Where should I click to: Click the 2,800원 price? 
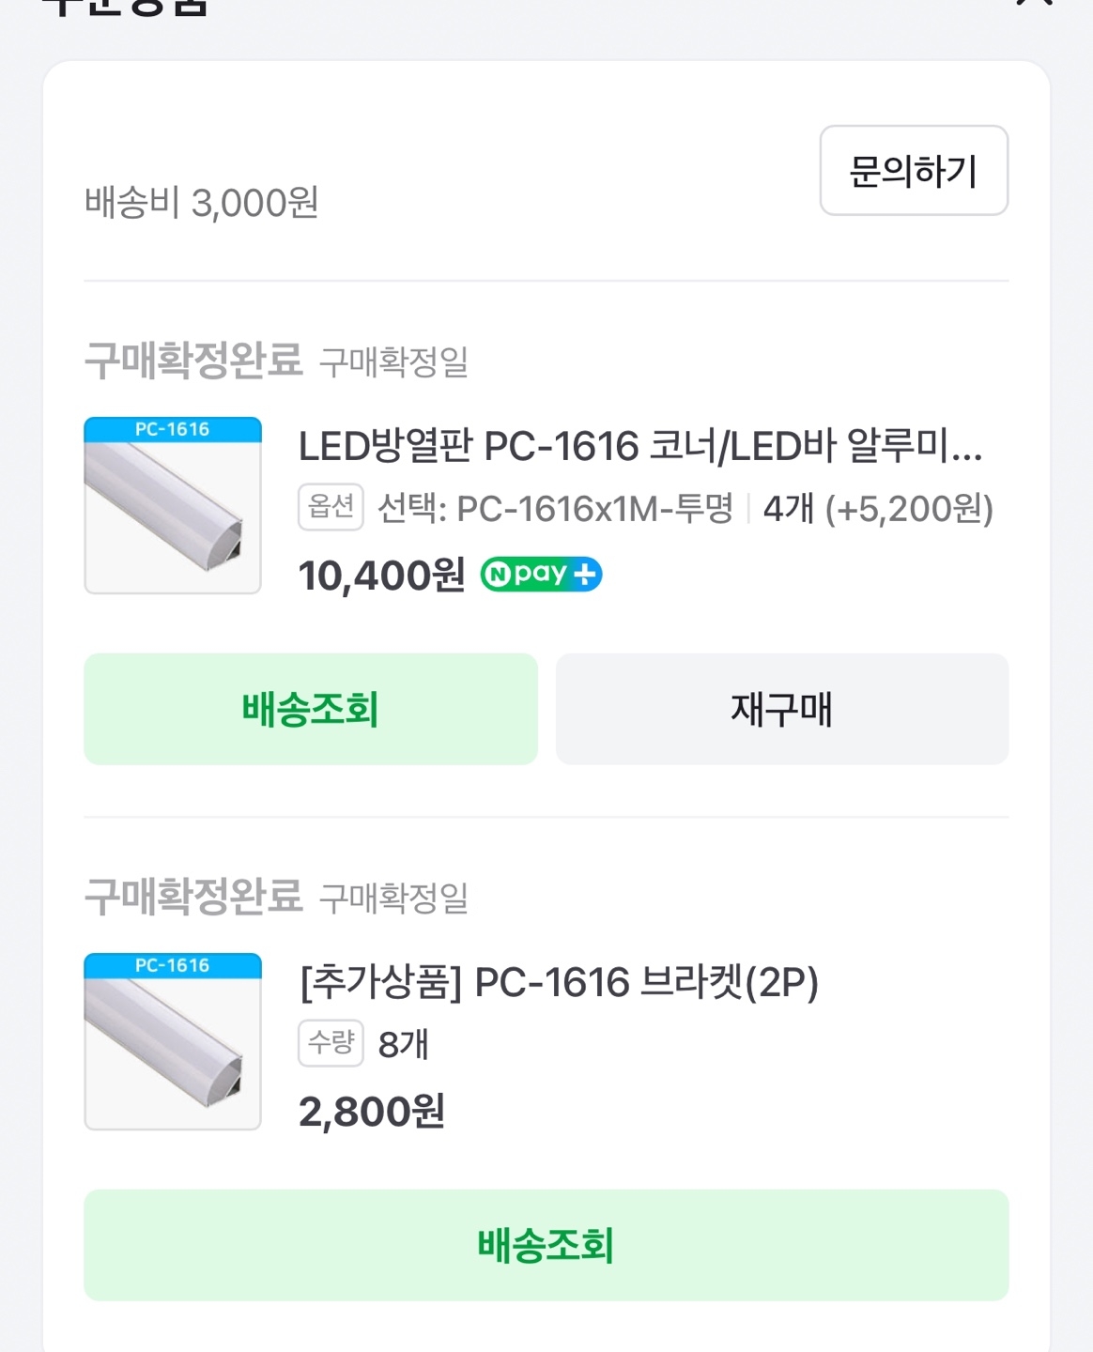(x=372, y=1111)
